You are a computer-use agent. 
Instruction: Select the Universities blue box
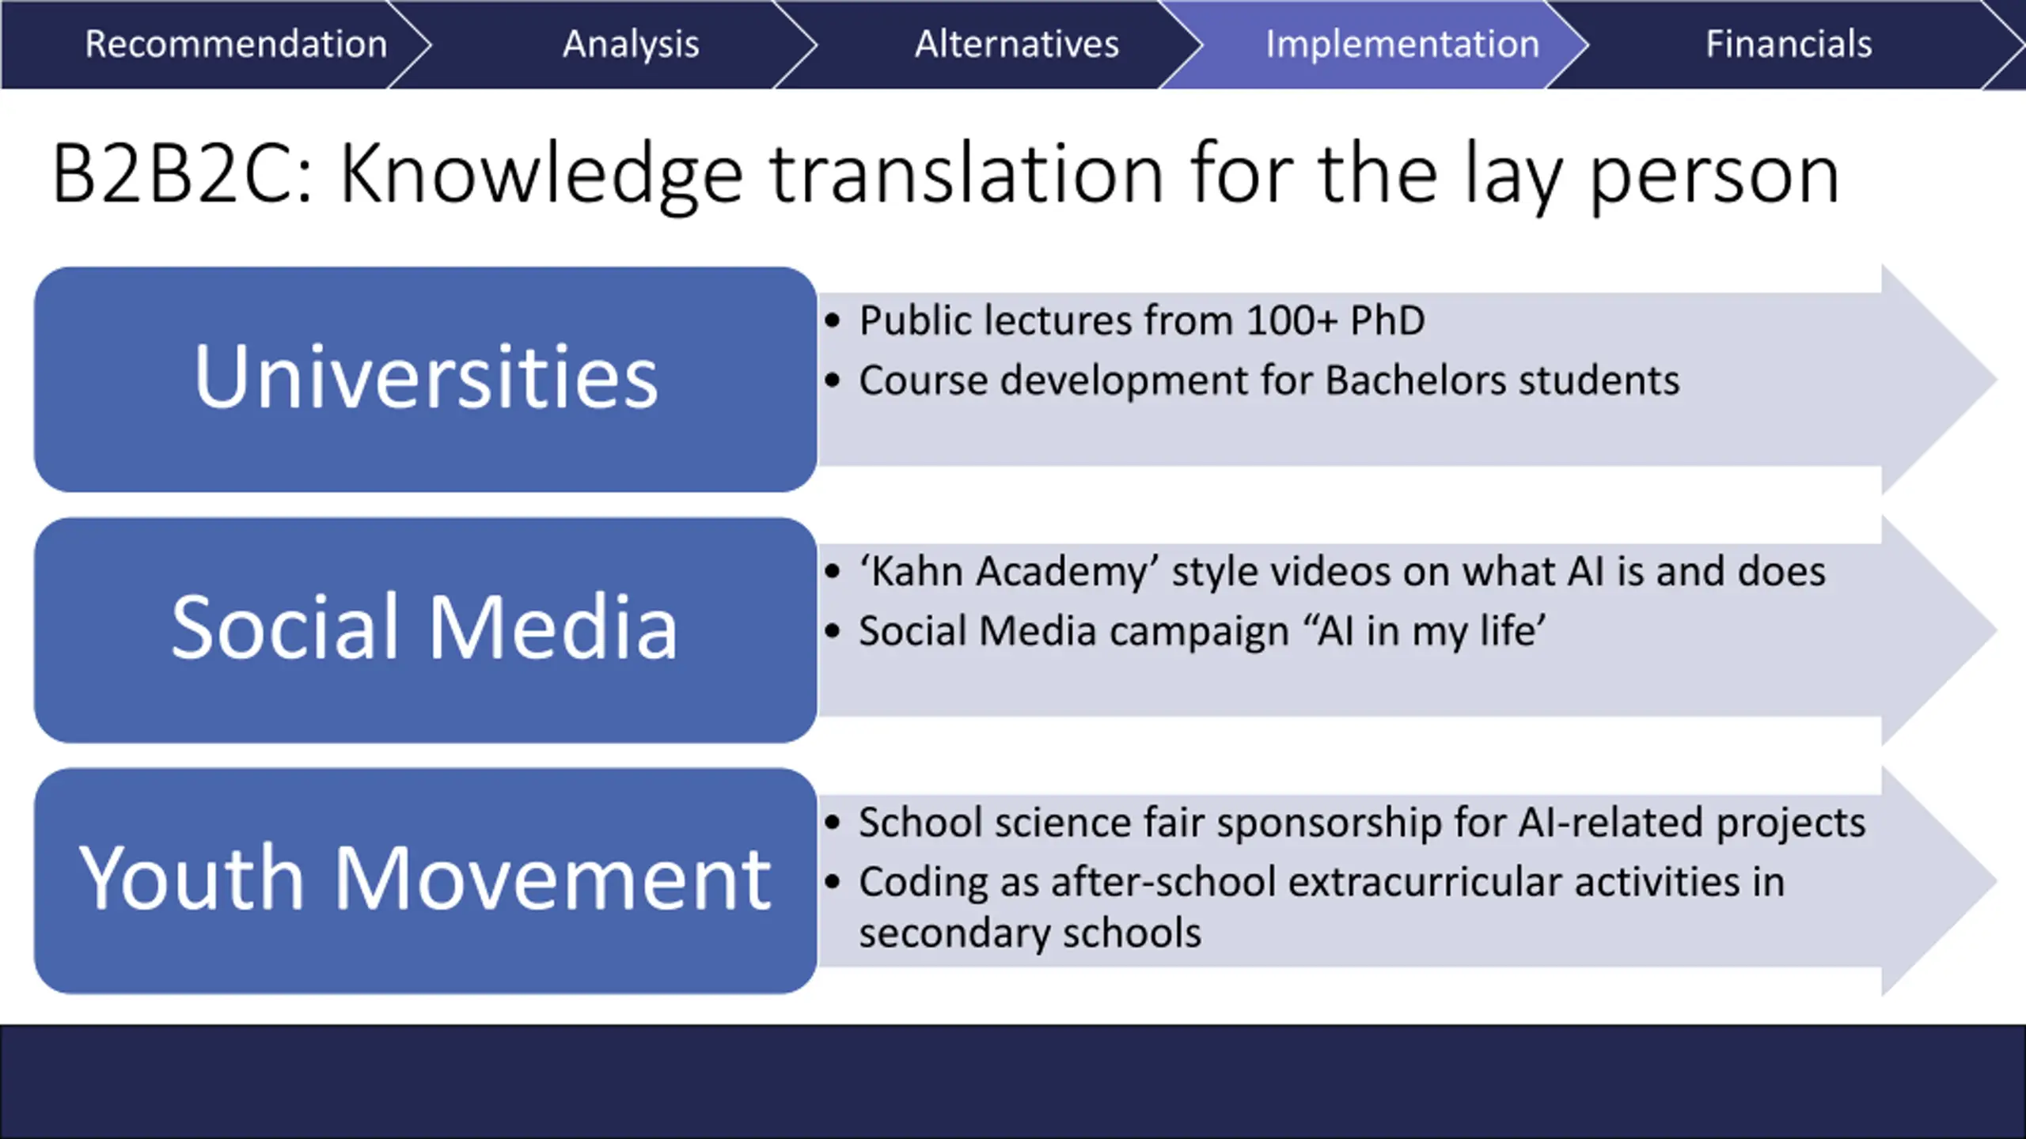(x=426, y=379)
